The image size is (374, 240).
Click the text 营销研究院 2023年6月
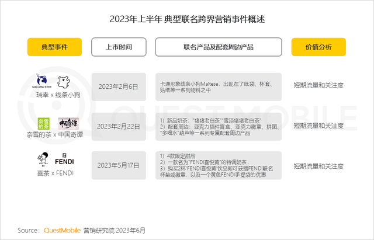115,231
